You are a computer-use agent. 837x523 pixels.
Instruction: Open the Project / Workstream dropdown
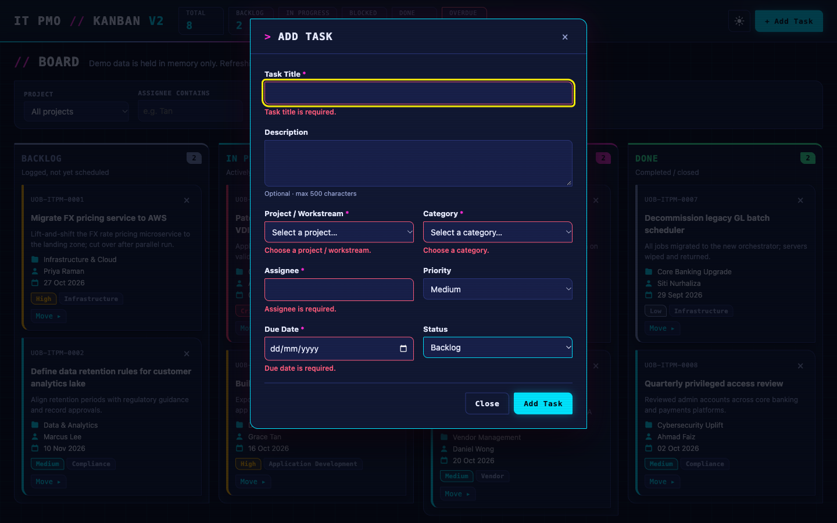pos(339,232)
